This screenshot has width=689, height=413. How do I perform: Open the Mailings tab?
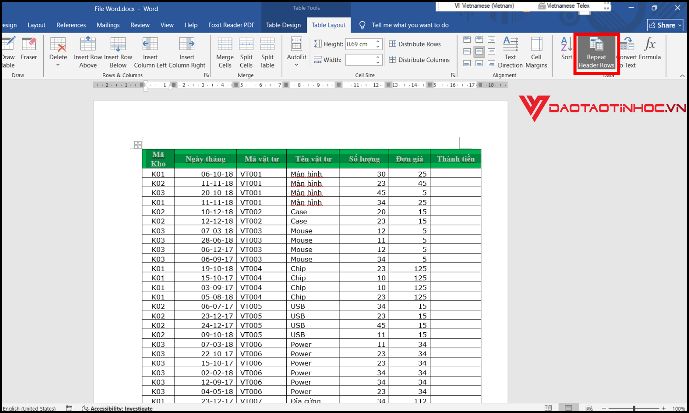[108, 25]
